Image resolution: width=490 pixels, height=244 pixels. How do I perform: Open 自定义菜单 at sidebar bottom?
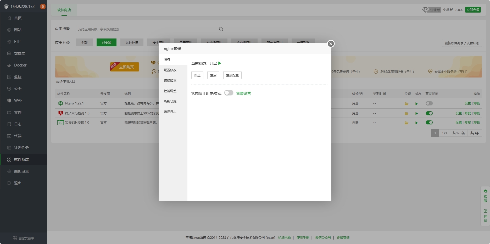pos(24,238)
